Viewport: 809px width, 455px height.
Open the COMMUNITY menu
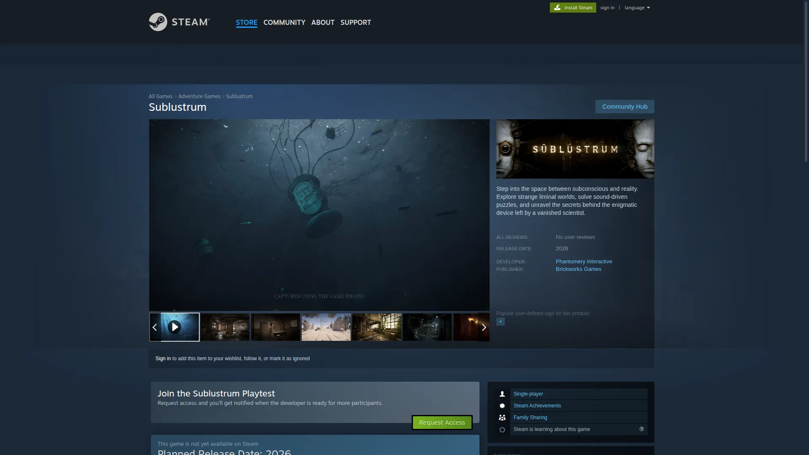[x=284, y=22]
